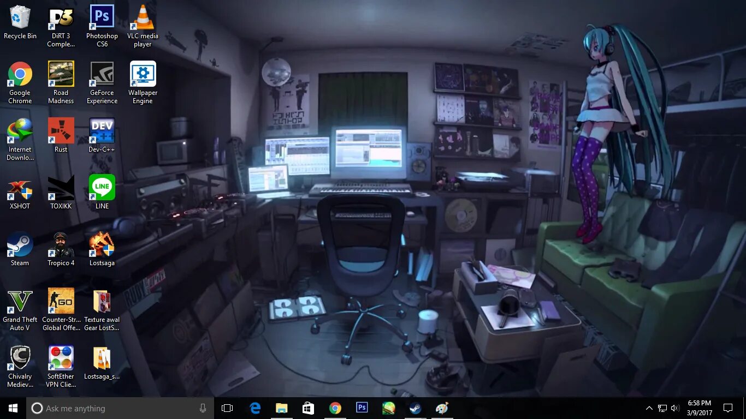
Task: Switch to Chrome on the taskbar
Action: [335, 408]
